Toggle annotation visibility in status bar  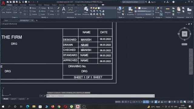point(156,102)
